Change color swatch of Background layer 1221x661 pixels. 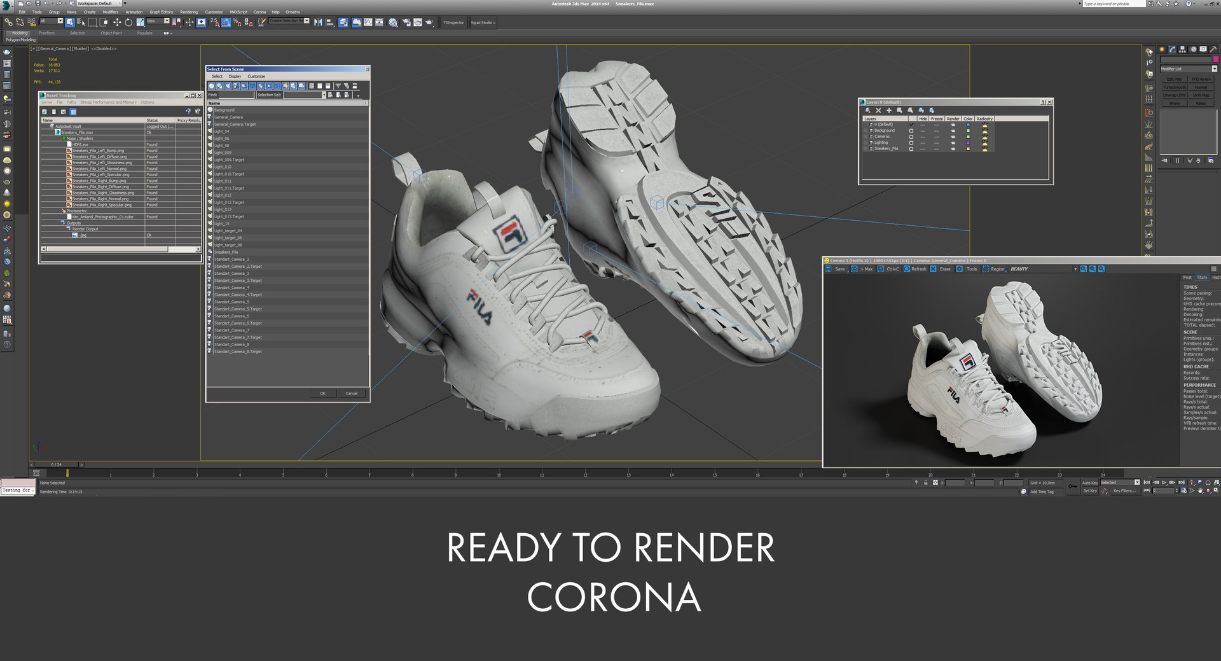pos(968,130)
